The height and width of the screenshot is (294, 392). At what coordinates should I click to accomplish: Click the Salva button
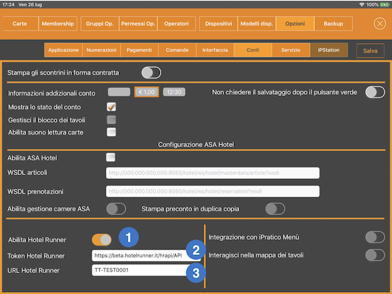point(370,51)
